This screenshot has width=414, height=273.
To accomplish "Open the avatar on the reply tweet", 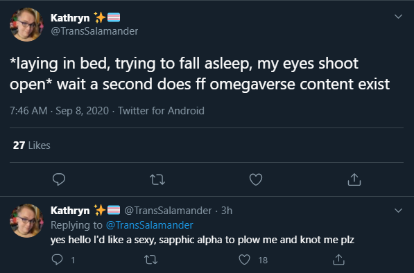I will (26, 220).
